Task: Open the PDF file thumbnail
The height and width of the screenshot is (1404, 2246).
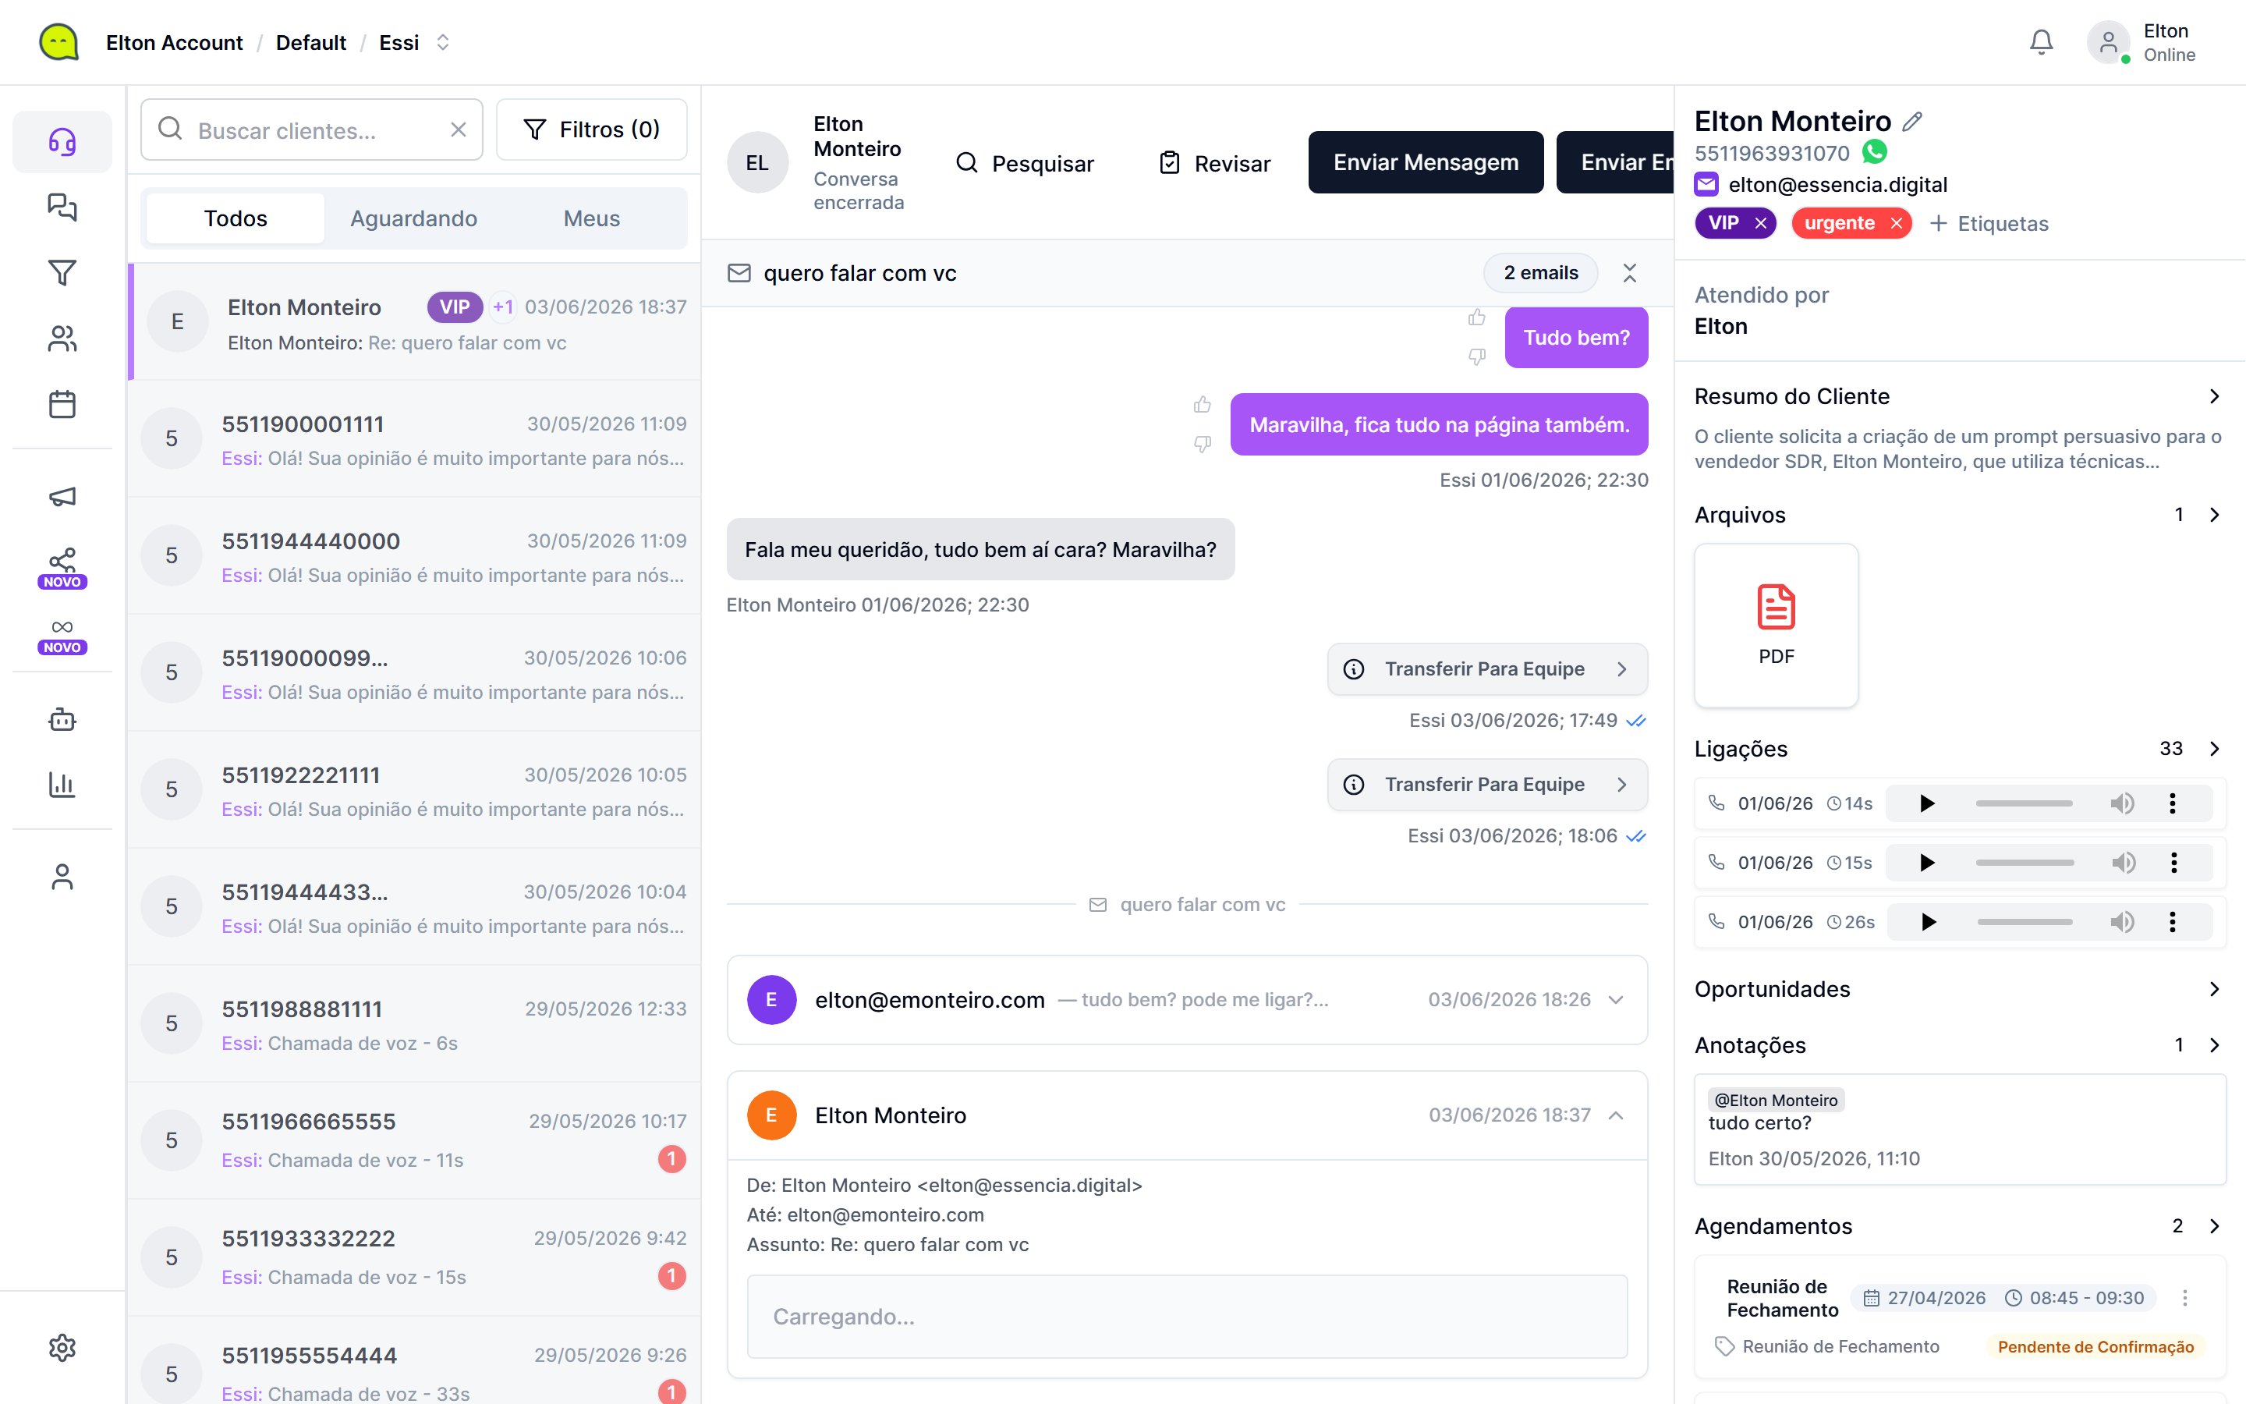Action: coord(1777,625)
